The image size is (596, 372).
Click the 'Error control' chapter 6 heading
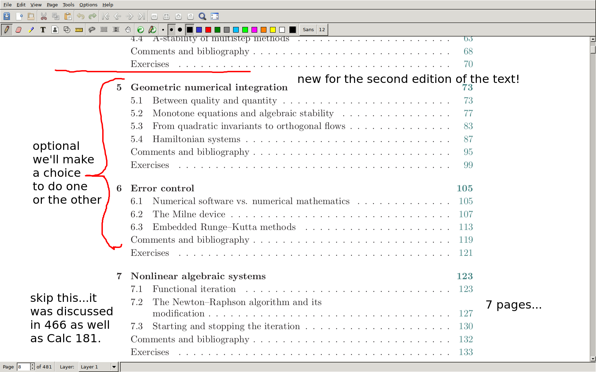coord(162,188)
